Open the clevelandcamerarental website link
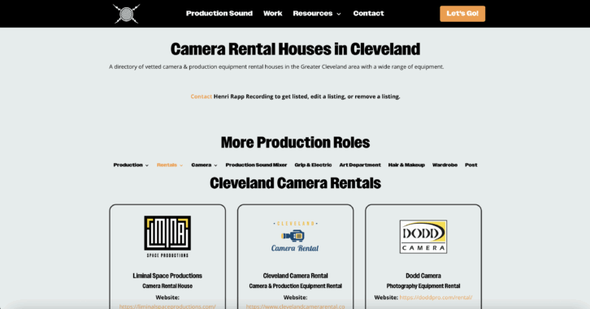The width and height of the screenshot is (590, 309). (295, 306)
